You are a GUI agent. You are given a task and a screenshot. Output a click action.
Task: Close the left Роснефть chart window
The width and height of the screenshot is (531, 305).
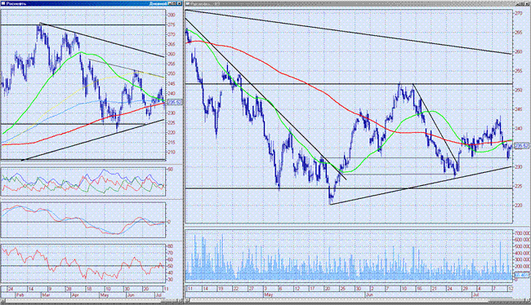click(180, 3)
